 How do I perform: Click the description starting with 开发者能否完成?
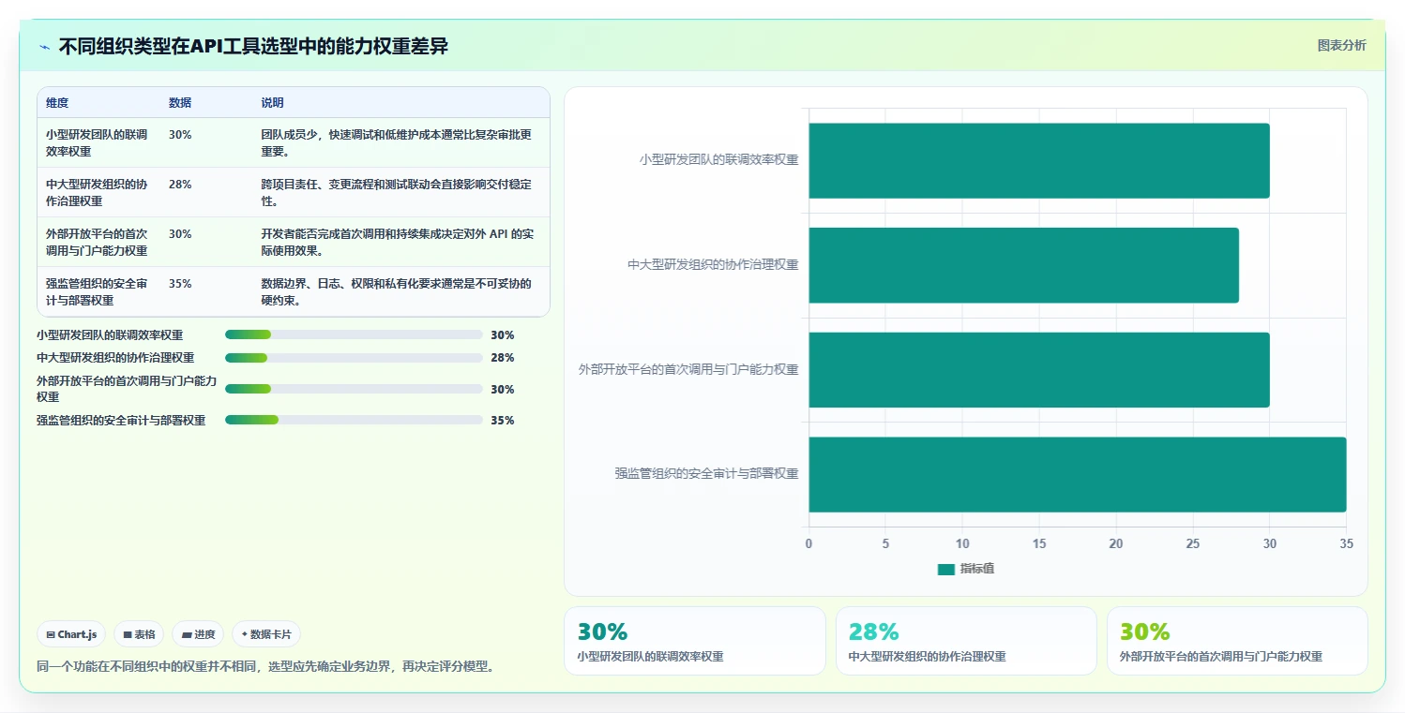coord(397,242)
